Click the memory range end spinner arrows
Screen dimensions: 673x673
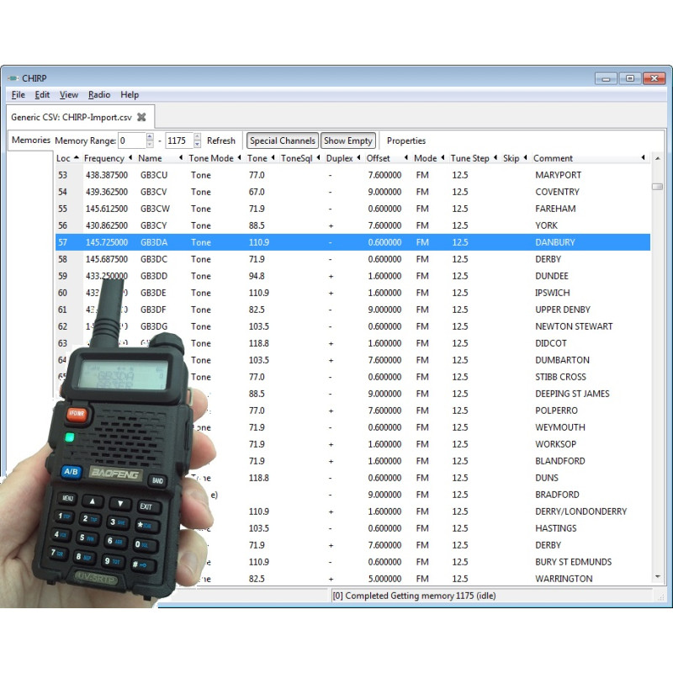[198, 140]
